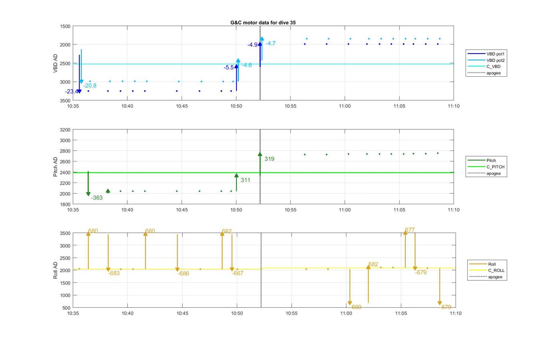Click the '-667' roll data label

238,274
